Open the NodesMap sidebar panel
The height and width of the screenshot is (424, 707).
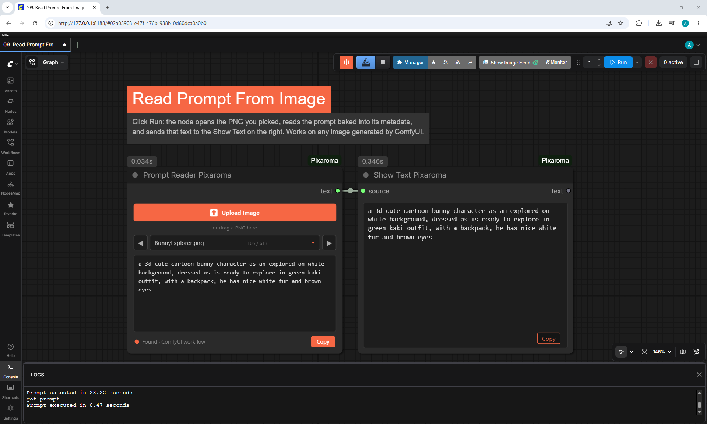pyautogui.click(x=10, y=188)
